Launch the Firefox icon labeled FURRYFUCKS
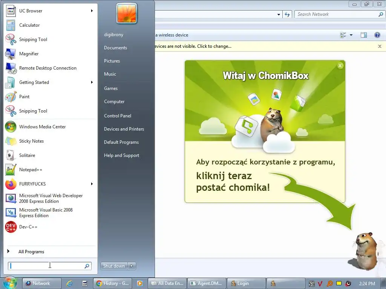This screenshot has height=289, width=386. coord(11,184)
